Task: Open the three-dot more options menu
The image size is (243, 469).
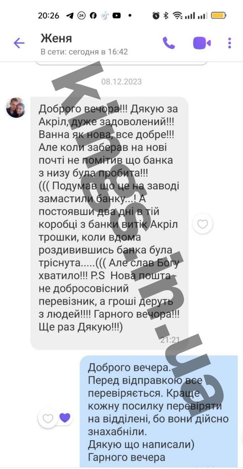Action: coord(230,43)
